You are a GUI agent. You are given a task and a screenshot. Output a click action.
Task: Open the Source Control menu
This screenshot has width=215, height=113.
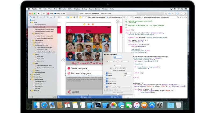coord(96,9)
